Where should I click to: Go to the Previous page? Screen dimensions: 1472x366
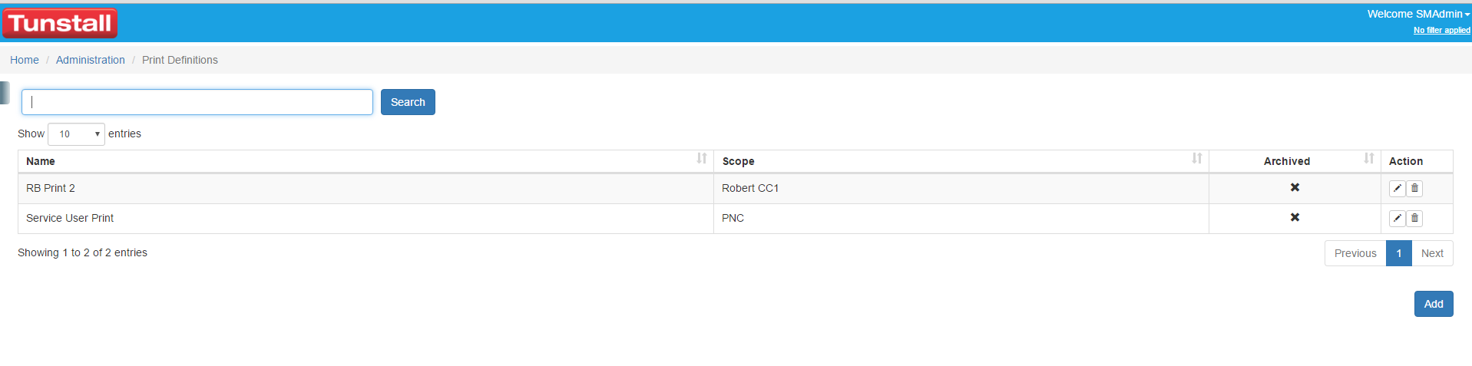(1355, 253)
